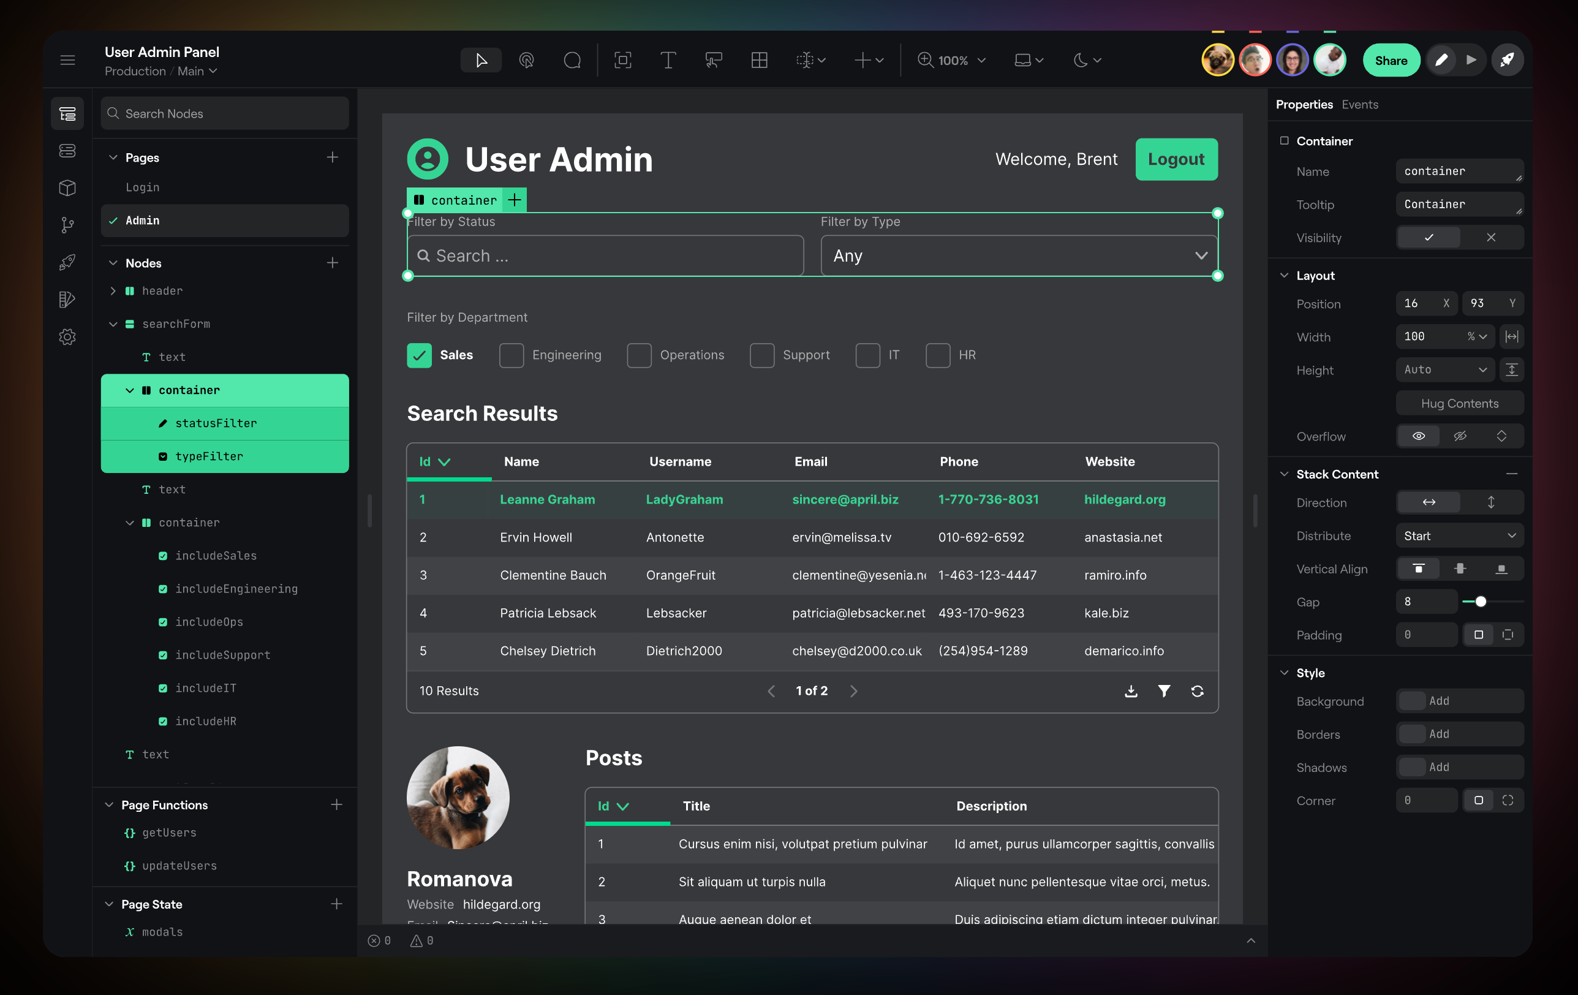The image size is (1578, 995).
Task: Select the statusFilter node
Action: [225, 423]
